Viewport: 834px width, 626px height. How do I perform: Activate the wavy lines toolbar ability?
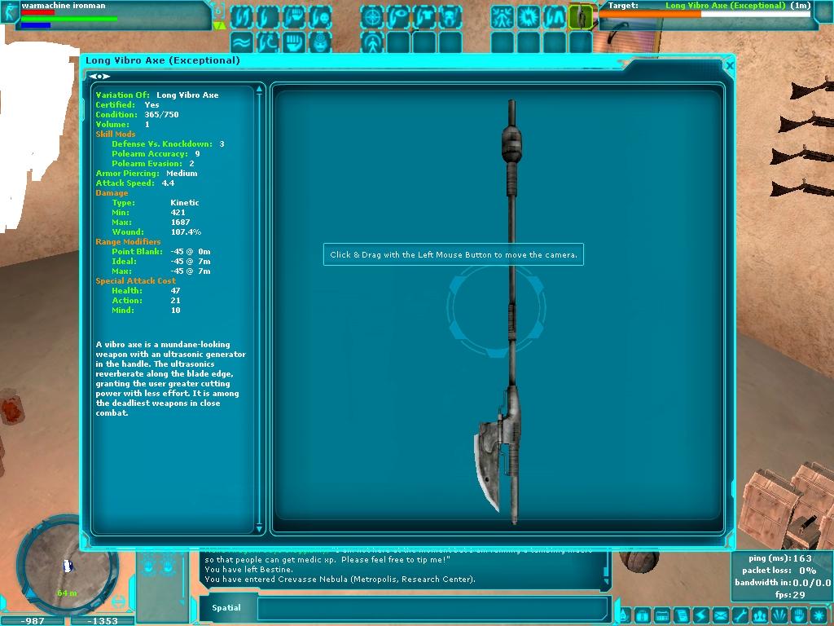pyautogui.click(x=241, y=42)
